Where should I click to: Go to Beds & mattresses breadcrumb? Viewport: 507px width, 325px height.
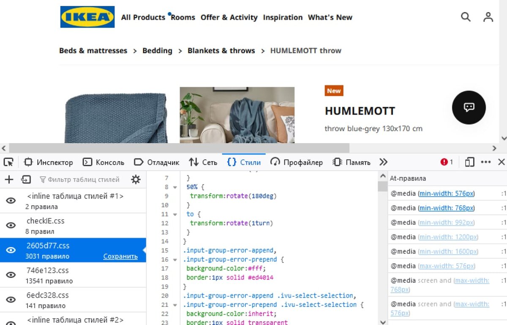tap(93, 51)
